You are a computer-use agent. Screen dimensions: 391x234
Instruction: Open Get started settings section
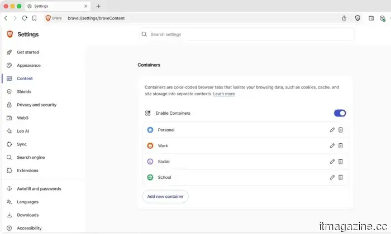pyautogui.click(x=28, y=52)
